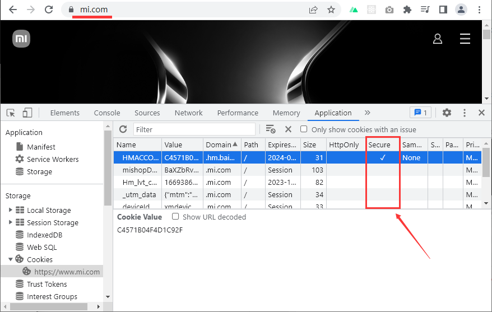The height and width of the screenshot is (312, 492).
Task: Select the mishopD... cookie row
Action: pos(298,170)
